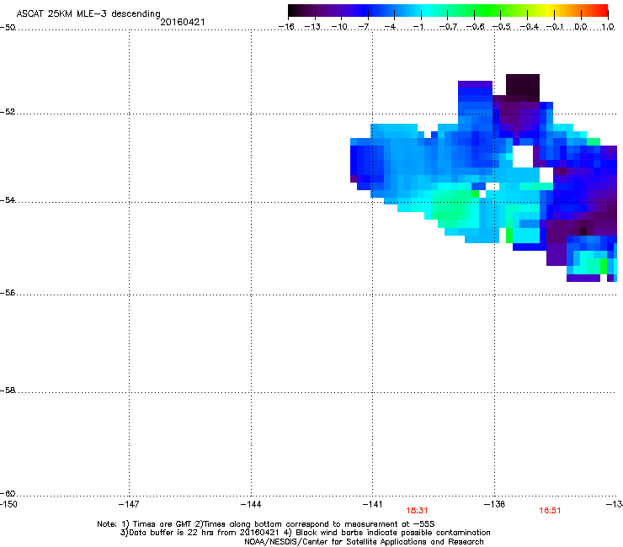This screenshot has height=547, width=623.
Task: Click latitude axis label -58
Action: 8,390
